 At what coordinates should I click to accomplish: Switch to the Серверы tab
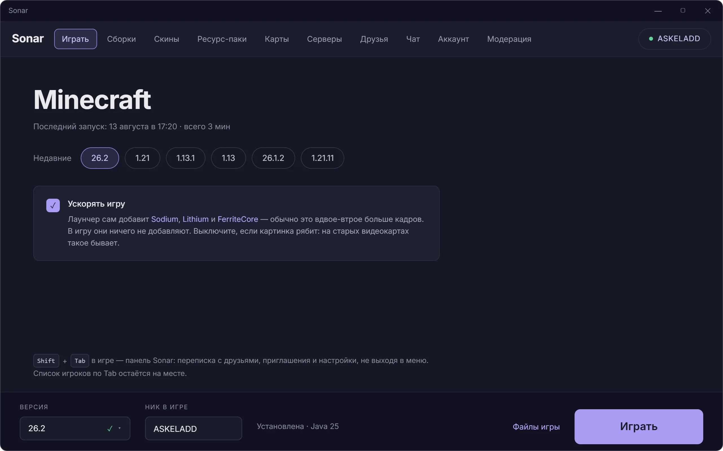325,39
